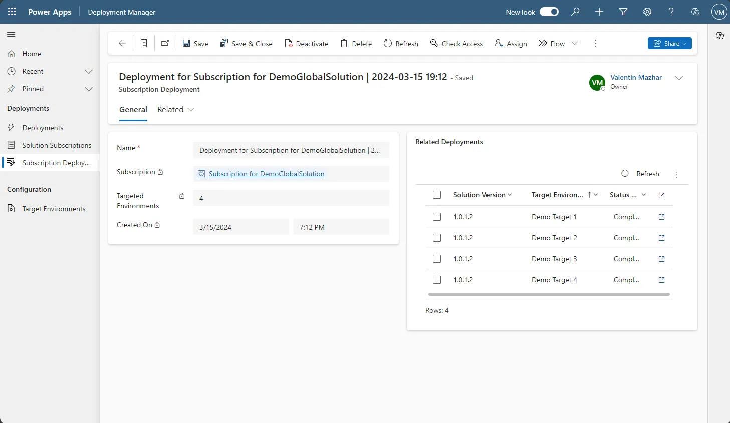Image resolution: width=730 pixels, height=423 pixels.
Task: Click Check Access command
Action: coord(457,44)
